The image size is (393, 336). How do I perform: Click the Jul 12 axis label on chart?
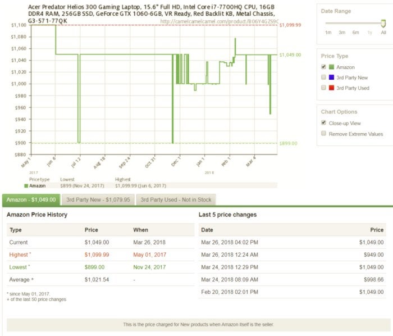pyautogui.click(x=76, y=162)
